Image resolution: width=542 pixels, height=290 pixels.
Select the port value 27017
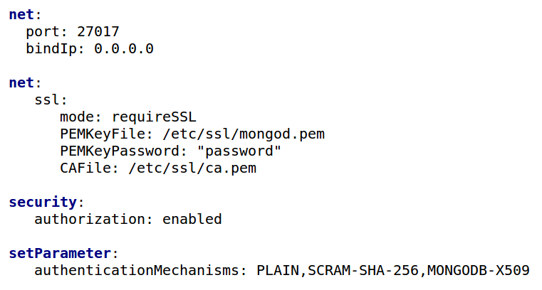pos(98,32)
